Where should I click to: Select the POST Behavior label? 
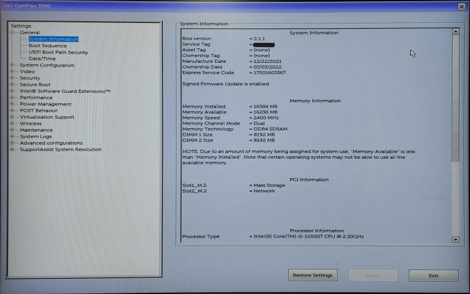(39, 111)
